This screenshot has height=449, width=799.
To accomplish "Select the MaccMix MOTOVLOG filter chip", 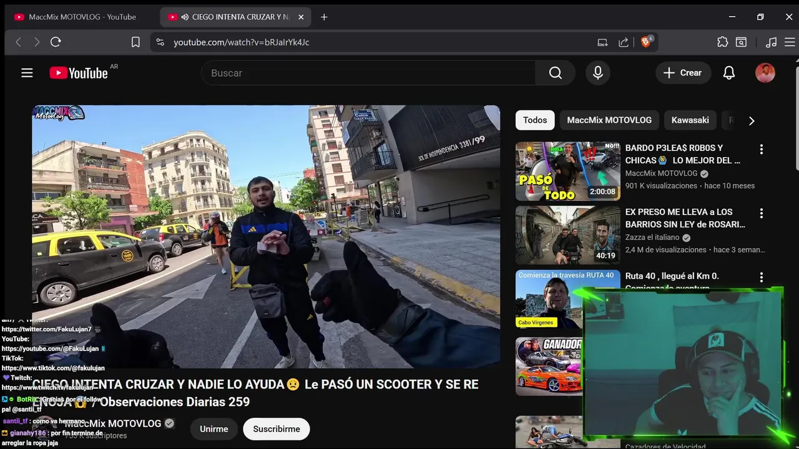I will (609, 120).
